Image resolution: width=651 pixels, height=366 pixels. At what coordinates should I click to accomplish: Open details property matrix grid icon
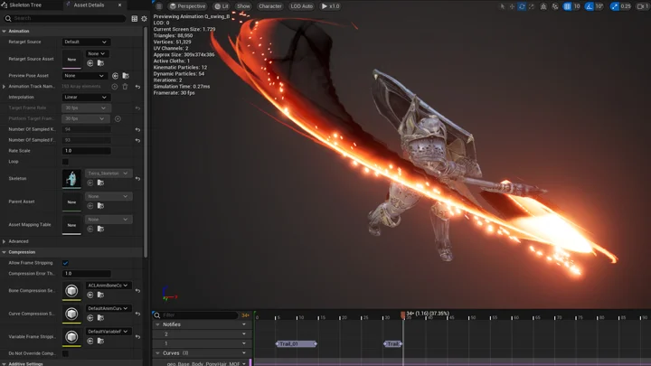[x=135, y=19]
